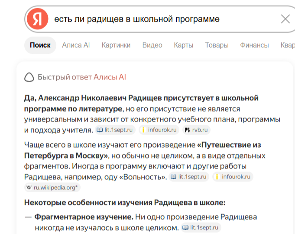Click the 'Быстрый ответ Алисы AI' heading
This screenshot has height=234, width=295.
coord(81,77)
